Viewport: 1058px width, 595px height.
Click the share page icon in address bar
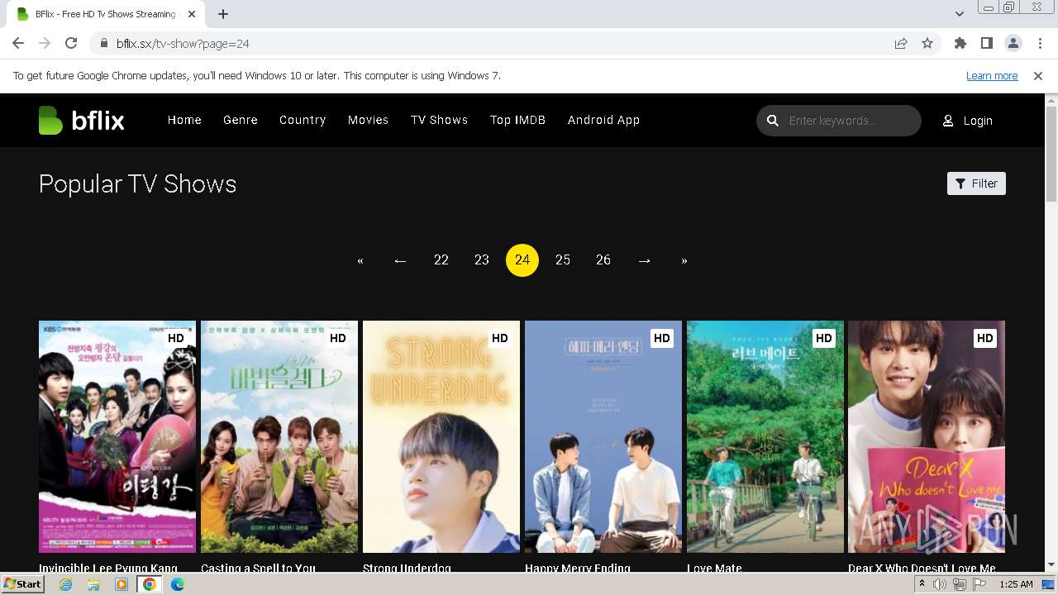(901, 44)
